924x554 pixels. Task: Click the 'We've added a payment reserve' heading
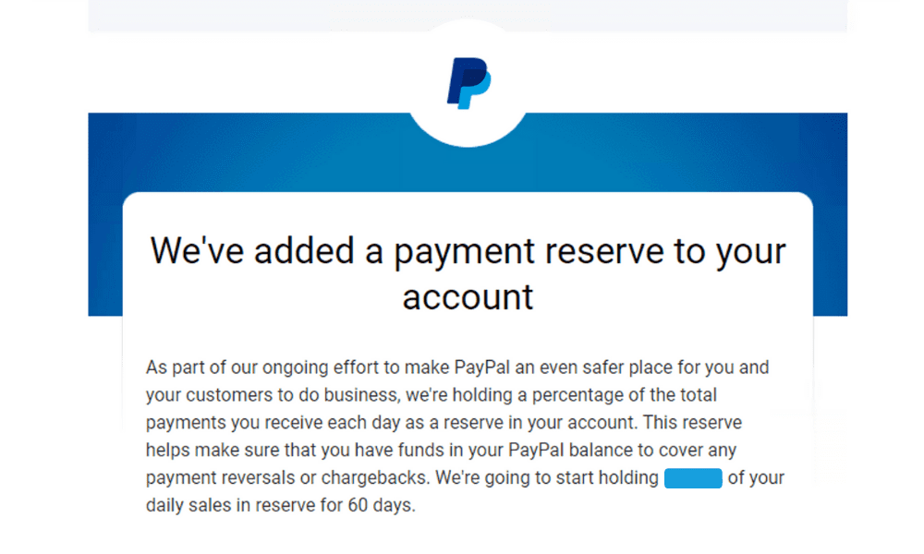pyautogui.click(x=468, y=273)
